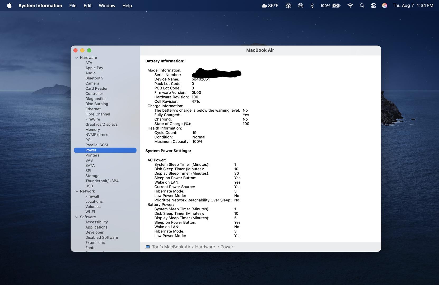The height and width of the screenshot is (285, 439).
Task: Minimize the System Information window
Action: pos(82,50)
